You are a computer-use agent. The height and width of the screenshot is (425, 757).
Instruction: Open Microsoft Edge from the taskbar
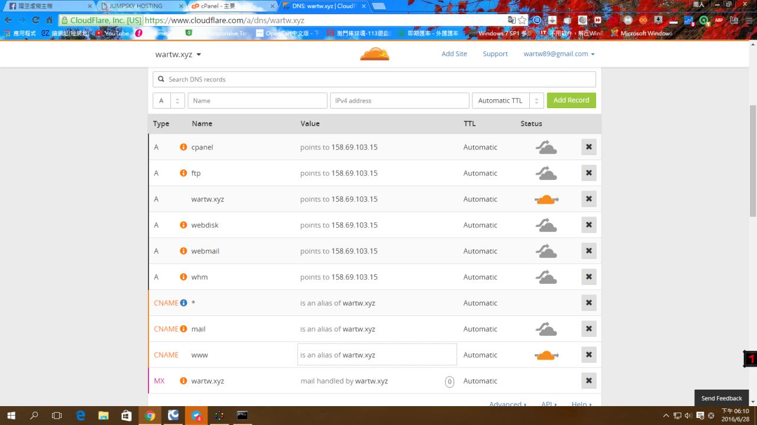click(x=80, y=416)
